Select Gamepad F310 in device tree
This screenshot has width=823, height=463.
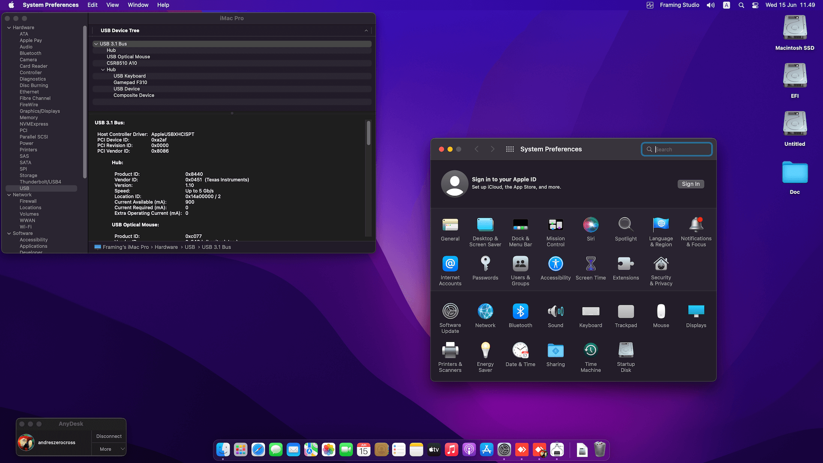[232, 82]
